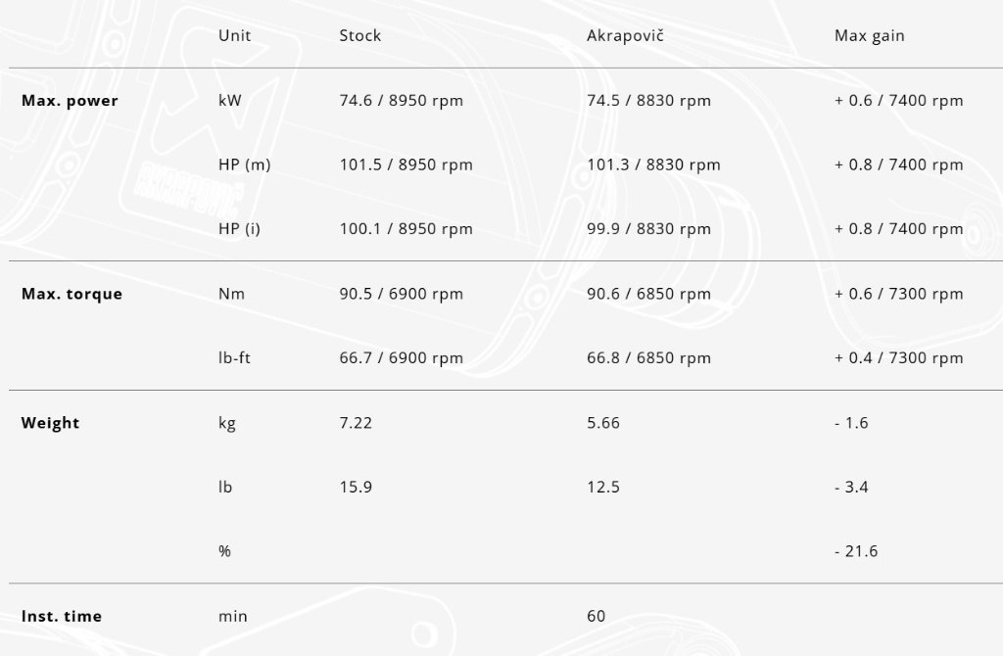This screenshot has height=656, width=1003.
Task: Click the Max. power row label
Action: coord(70,101)
